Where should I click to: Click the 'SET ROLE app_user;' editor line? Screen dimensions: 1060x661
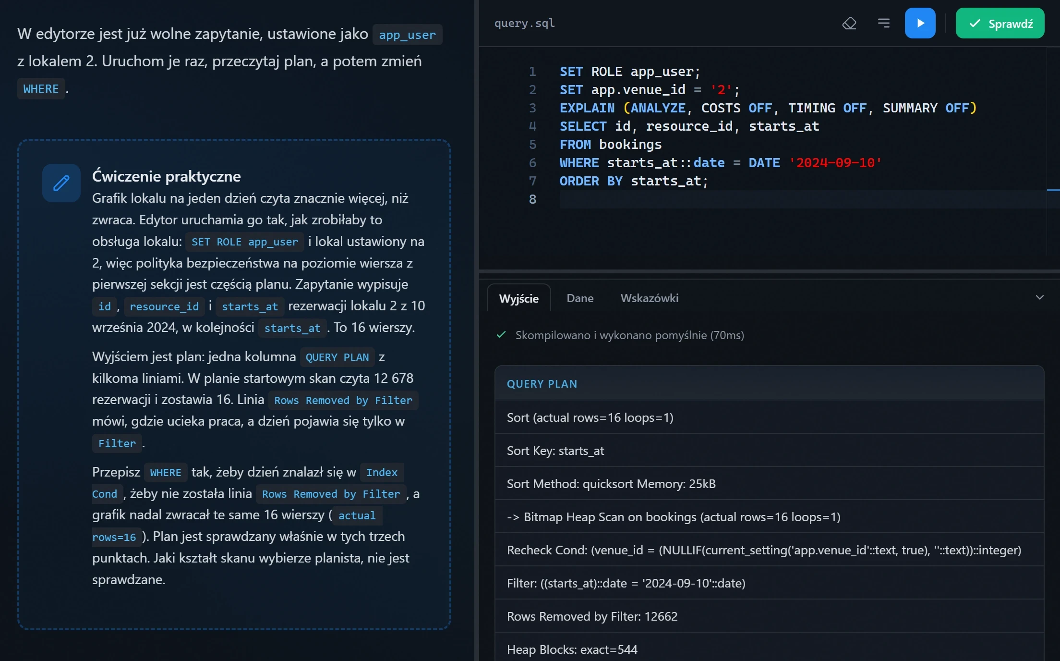(630, 72)
